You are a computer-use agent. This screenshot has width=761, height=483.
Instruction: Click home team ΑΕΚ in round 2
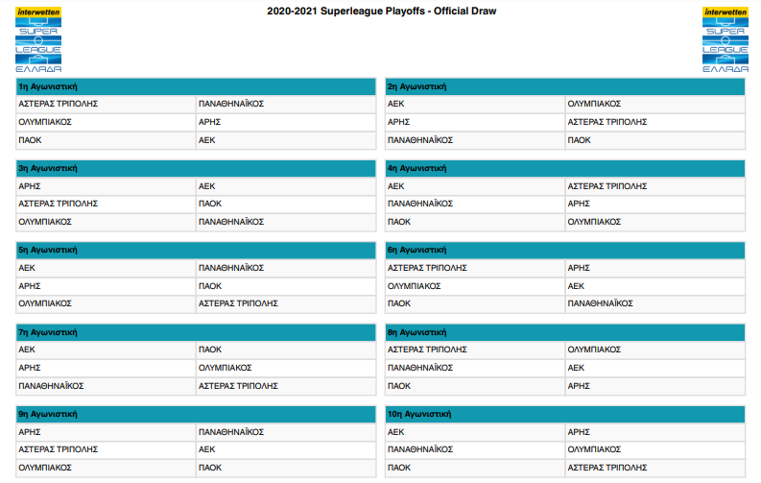(396, 104)
